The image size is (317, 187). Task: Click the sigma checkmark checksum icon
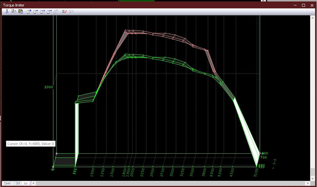[x=64, y=12]
